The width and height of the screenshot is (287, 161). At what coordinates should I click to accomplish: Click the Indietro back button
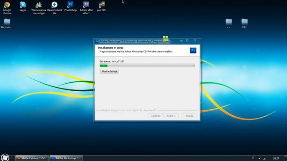(155, 116)
